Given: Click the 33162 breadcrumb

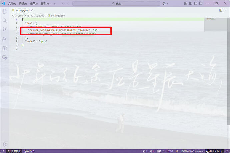Looking at the screenshot, I should tap(30, 16).
